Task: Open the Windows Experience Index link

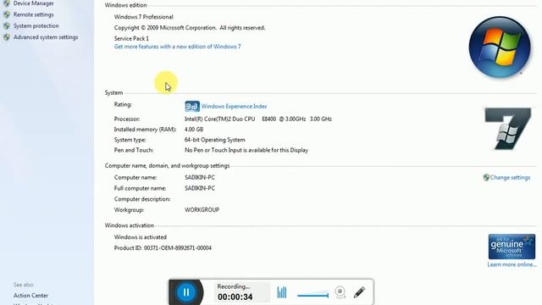Action: coord(234,106)
